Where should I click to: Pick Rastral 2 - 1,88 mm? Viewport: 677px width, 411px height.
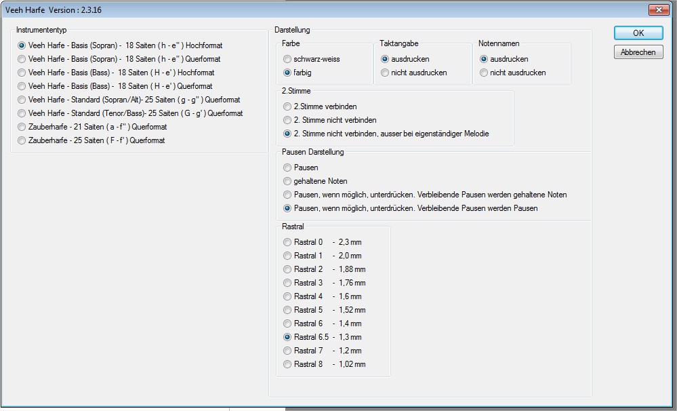(288, 269)
